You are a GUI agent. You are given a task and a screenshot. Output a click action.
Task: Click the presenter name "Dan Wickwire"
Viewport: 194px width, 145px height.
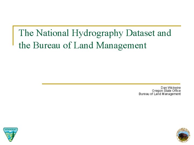coord(171,88)
